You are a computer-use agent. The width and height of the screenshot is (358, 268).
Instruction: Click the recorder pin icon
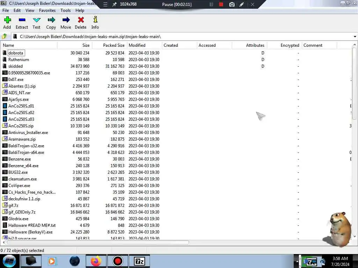114,4
